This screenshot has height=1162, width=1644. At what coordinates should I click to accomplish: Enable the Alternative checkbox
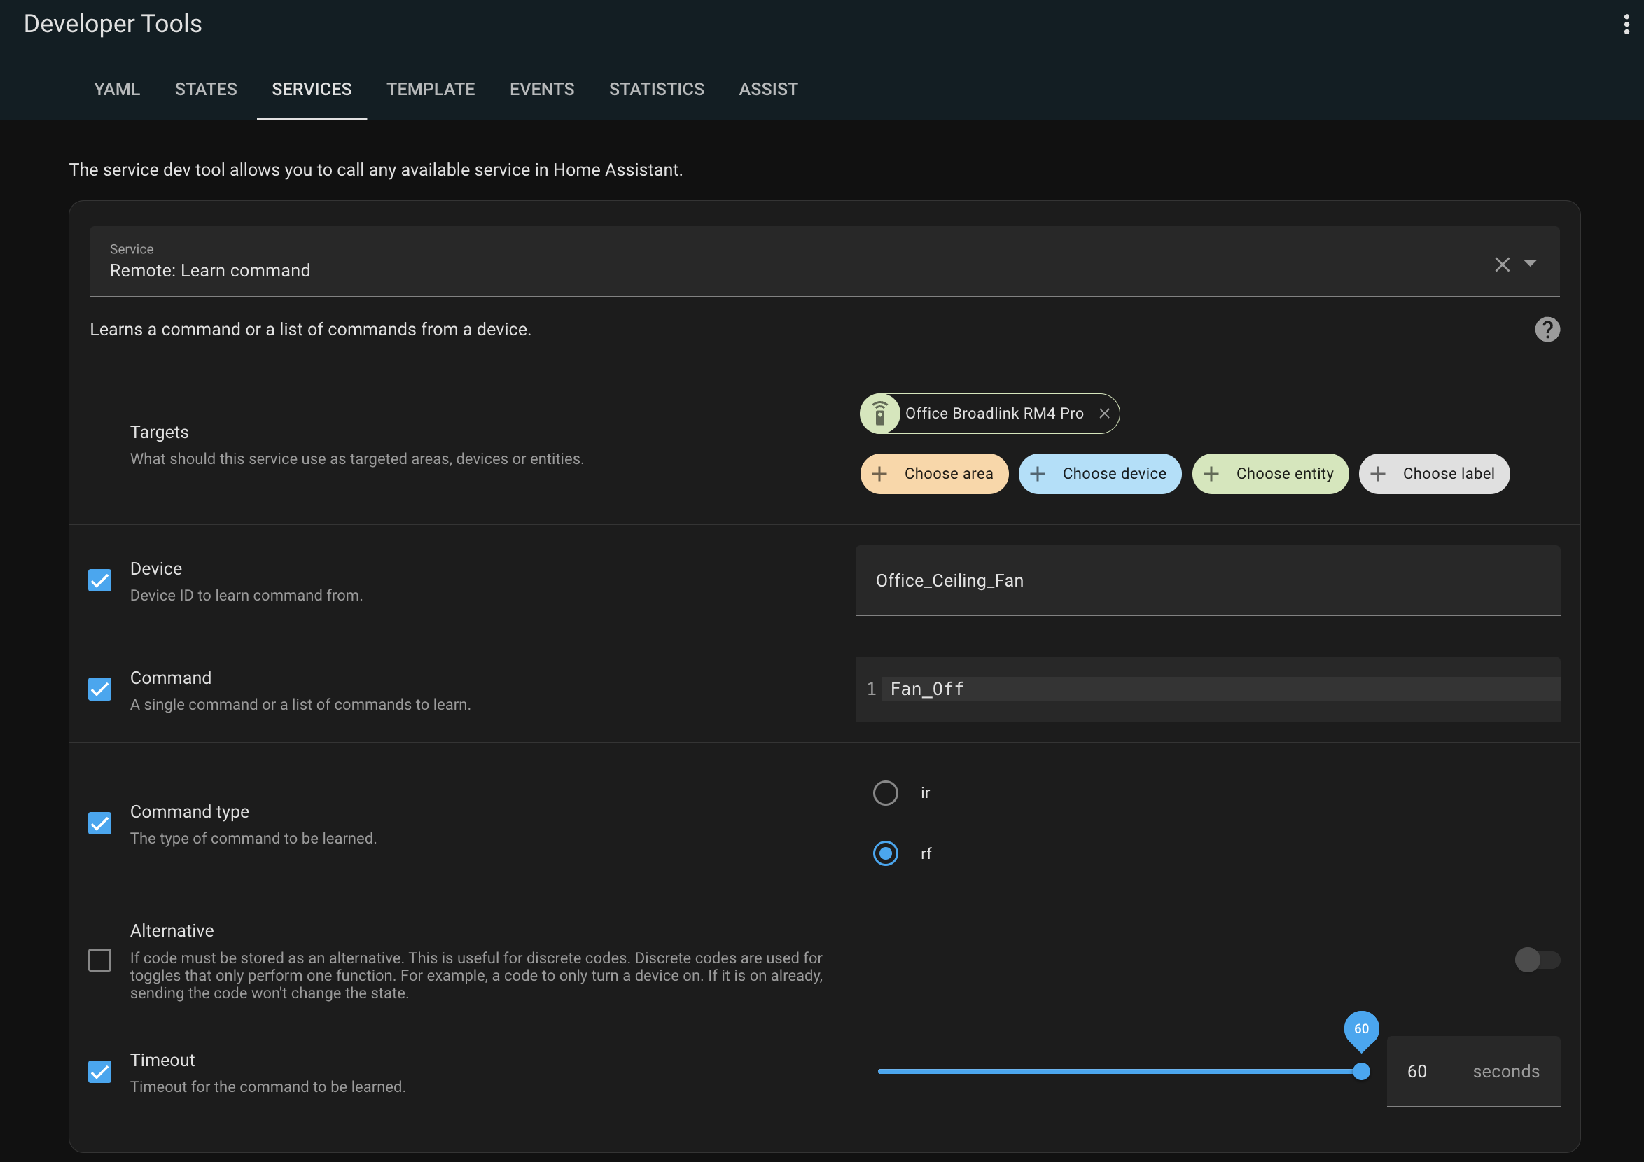[x=99, y=960]
